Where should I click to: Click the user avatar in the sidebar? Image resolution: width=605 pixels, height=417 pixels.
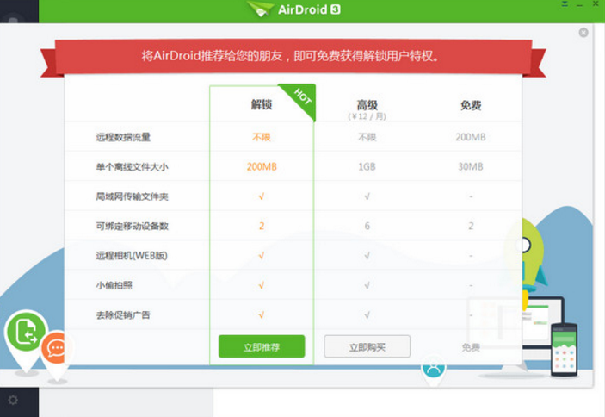pyautogui.click(x=14, y=19)
